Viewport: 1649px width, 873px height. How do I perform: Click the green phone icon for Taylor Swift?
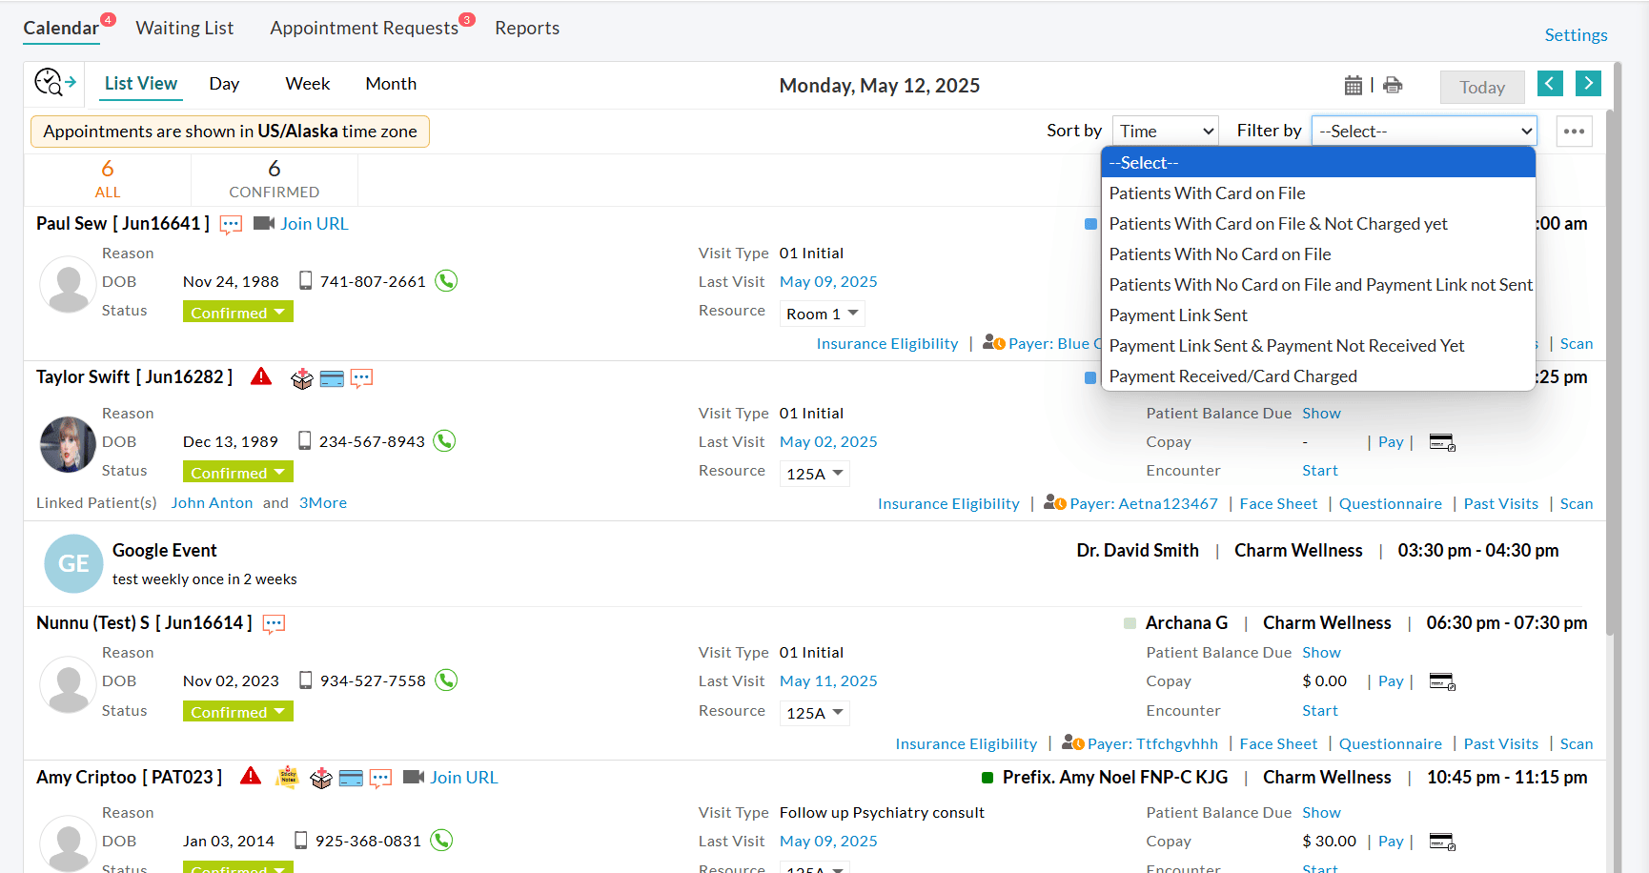tap(444, 440)
